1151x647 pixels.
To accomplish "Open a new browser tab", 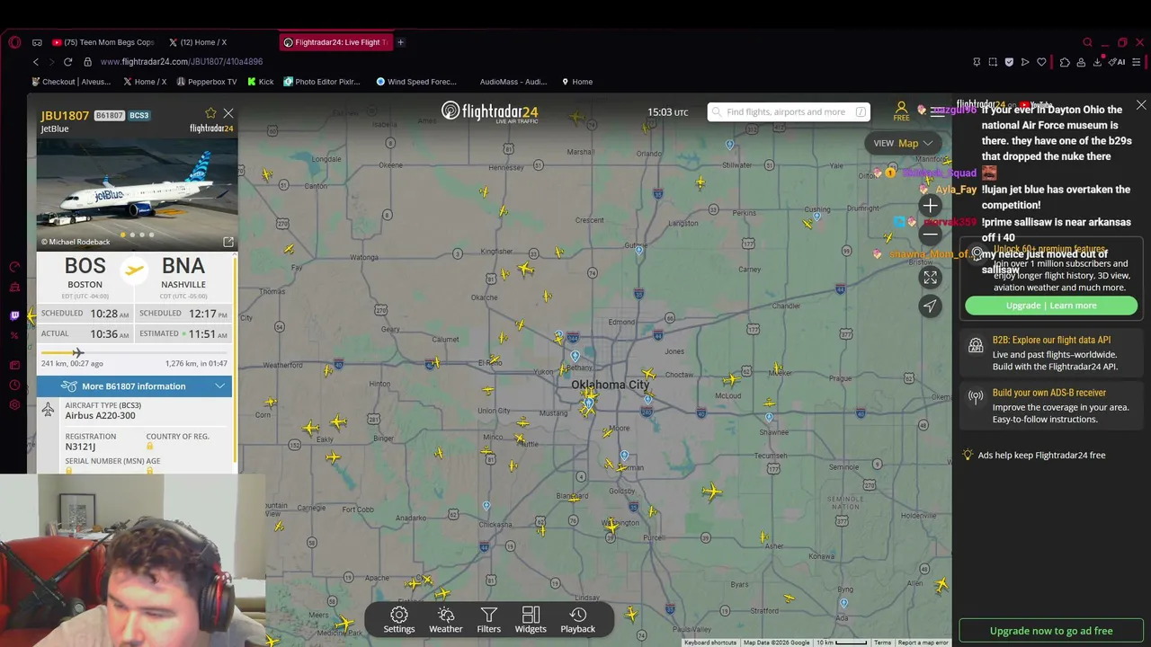I will (x=400, y=42).
